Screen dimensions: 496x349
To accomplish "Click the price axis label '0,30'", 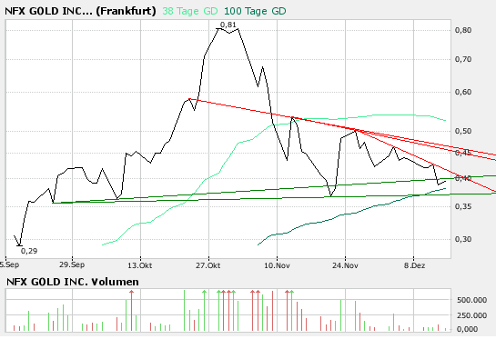I will tap(463, 239).
